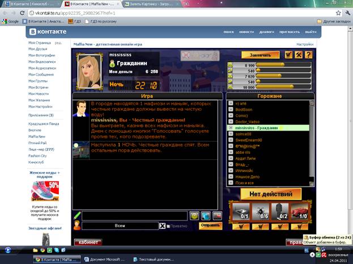The width and height of the screenshot is (353, 264).
Task: Tick the checkbox next to abbe rils
Action: [x=231, y=152]
